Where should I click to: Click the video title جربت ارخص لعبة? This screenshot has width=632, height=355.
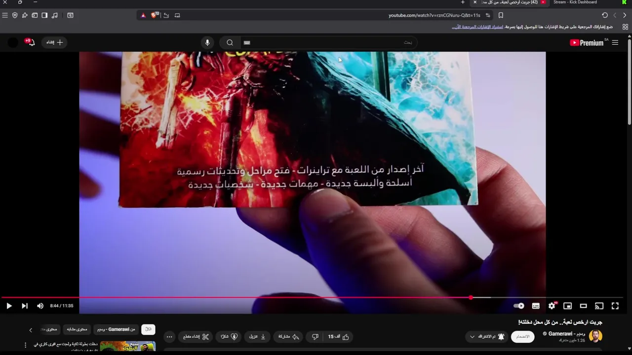point(560,322)
